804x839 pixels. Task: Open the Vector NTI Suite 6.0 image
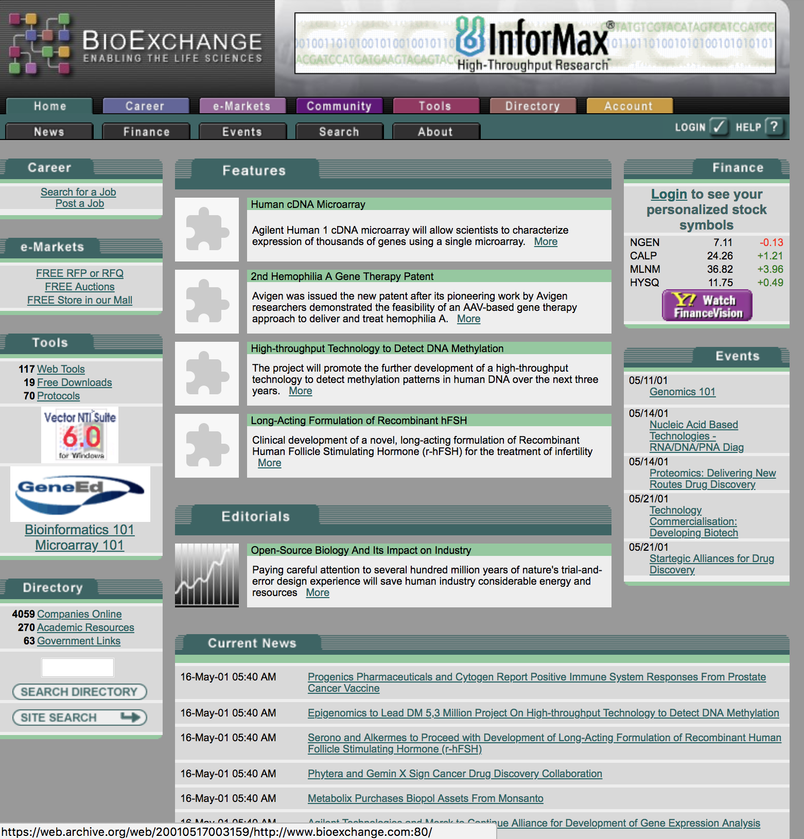click(x=80, y=435)
